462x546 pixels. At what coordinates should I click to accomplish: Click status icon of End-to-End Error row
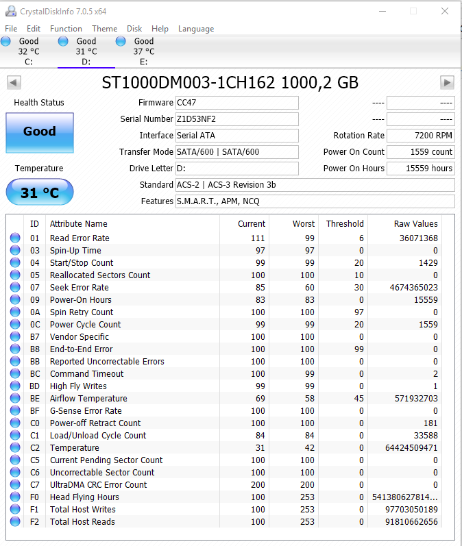tap(15, 349)
